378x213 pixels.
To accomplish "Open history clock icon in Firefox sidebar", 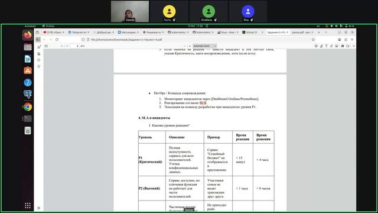I will click(x=39, y=60).
